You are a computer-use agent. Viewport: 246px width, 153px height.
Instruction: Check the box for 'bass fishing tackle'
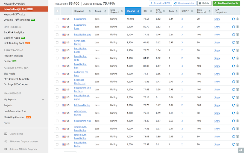(x=57, y=144)
